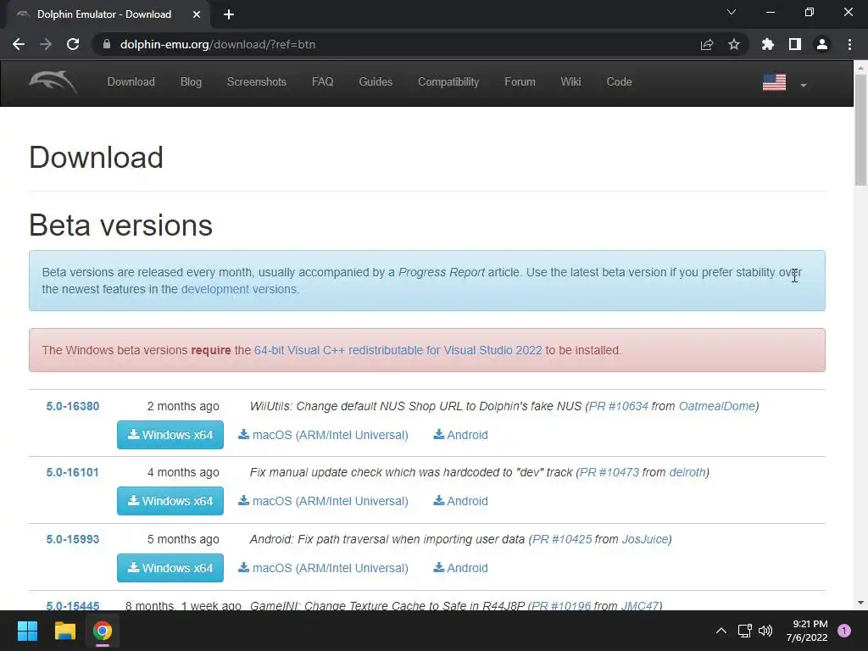The width and height of the screenshot is (868, 651).
Task: Click the Dolphin logo in the site header
Action: pos(53,82)
